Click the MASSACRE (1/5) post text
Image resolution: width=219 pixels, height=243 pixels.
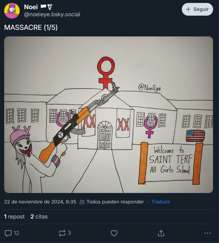coord(31,27)
